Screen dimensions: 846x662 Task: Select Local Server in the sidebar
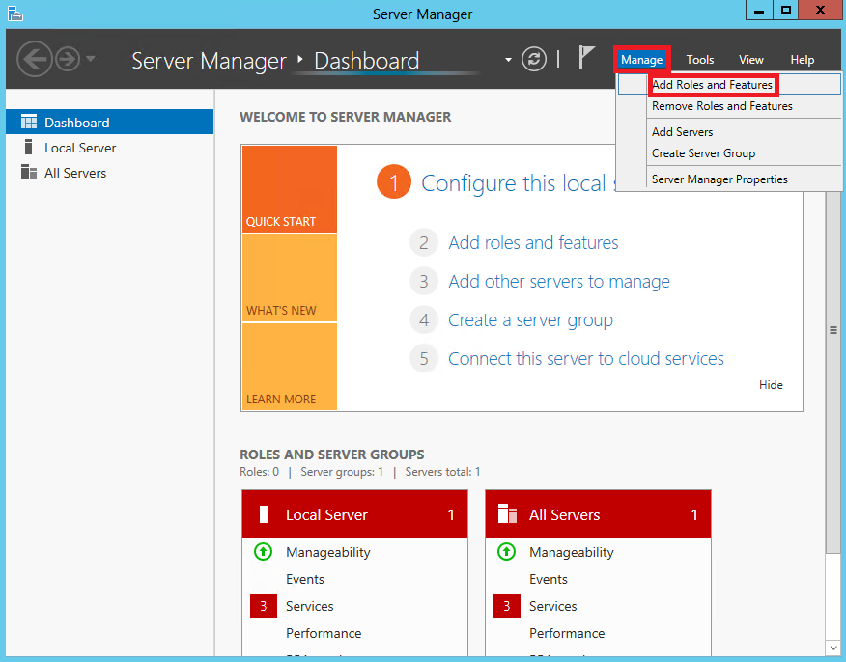click(109, 148)
